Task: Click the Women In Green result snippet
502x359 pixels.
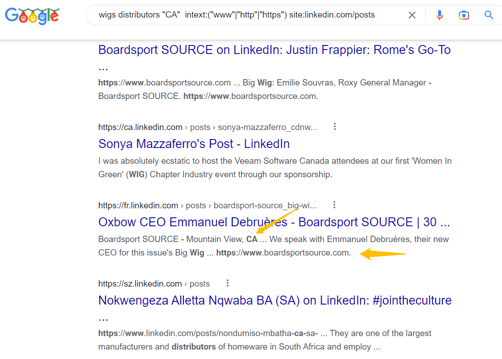Action: click(x=274, y=167)
